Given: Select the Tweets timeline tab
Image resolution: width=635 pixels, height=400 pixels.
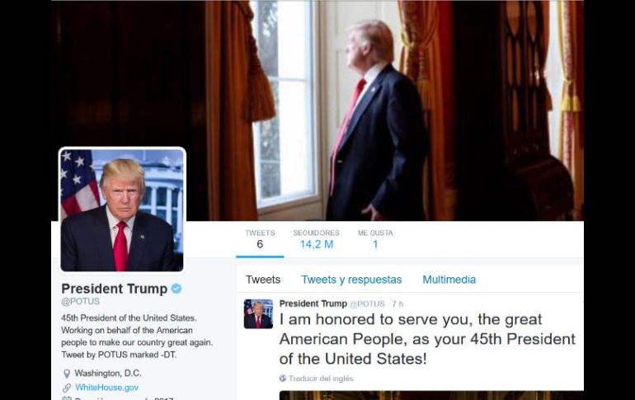Looking at the screenshot, I should (x=263, y=280).
